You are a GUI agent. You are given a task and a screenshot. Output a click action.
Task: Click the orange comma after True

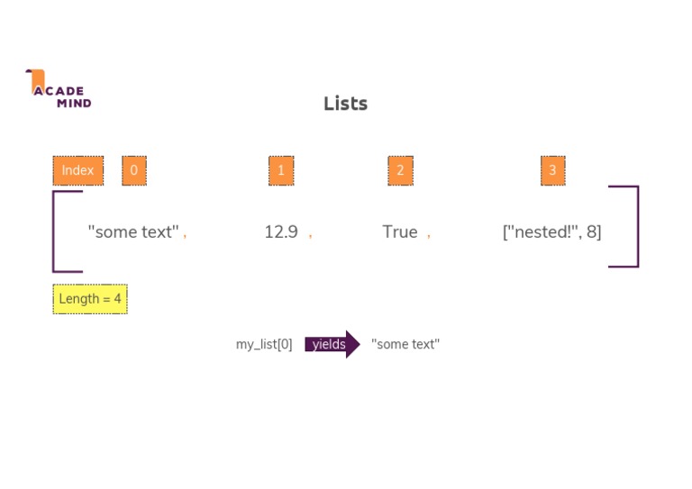tap(429, 234)
